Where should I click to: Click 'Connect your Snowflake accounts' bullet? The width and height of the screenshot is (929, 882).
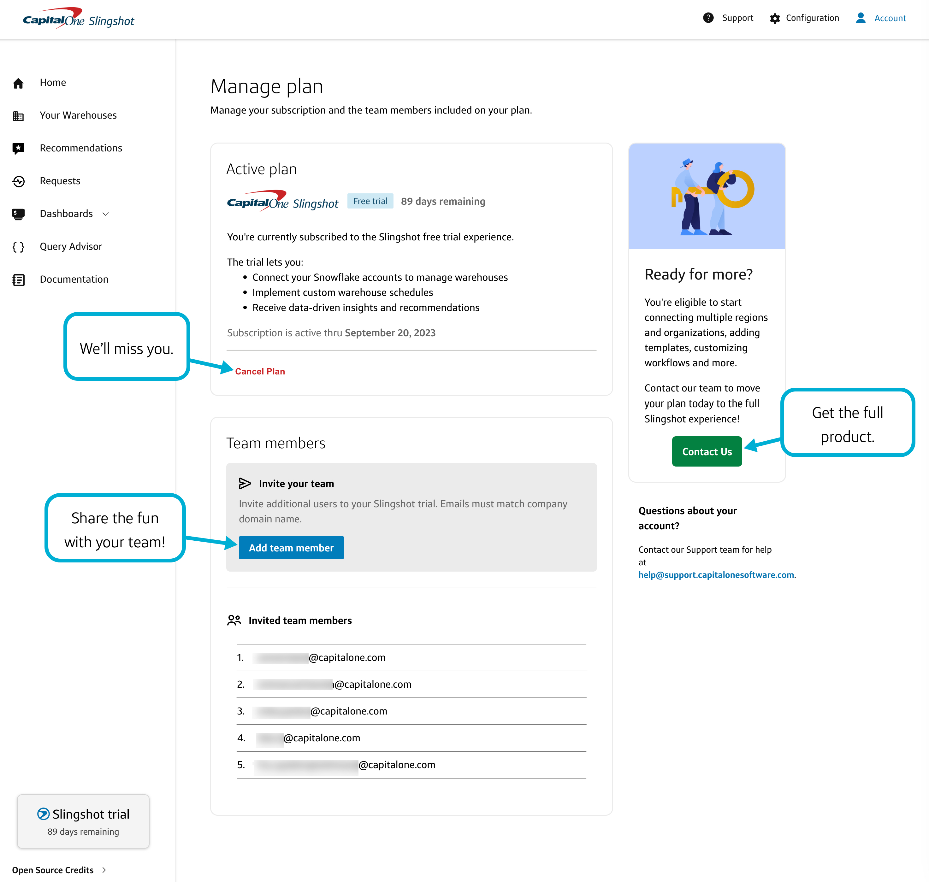click(380, 277)
